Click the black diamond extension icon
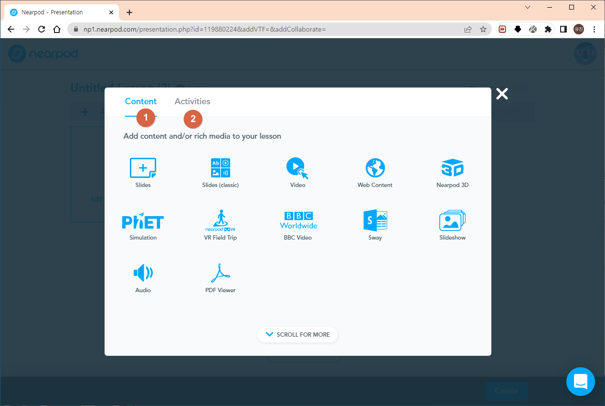 pyautogui.click(x=518, y=29)
